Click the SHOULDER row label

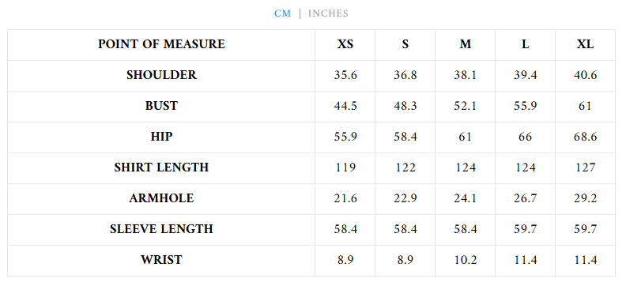[161, 75]
